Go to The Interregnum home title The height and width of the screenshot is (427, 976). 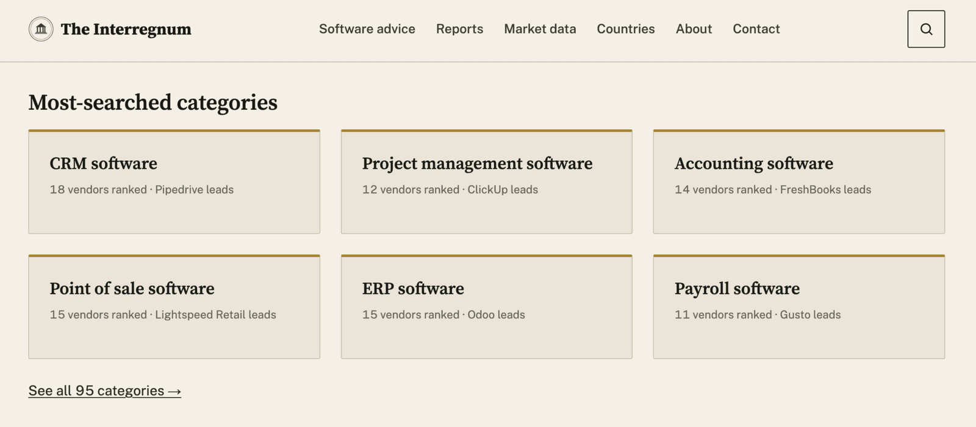(x=126, y=29)
